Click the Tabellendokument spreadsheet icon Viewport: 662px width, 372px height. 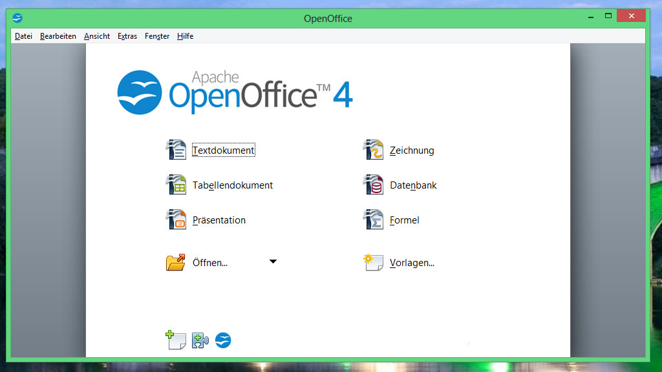176,185
